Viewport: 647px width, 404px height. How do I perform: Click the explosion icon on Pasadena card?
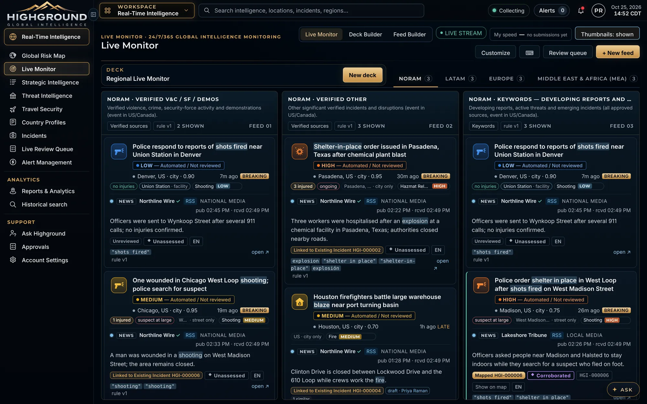point(300,151)
